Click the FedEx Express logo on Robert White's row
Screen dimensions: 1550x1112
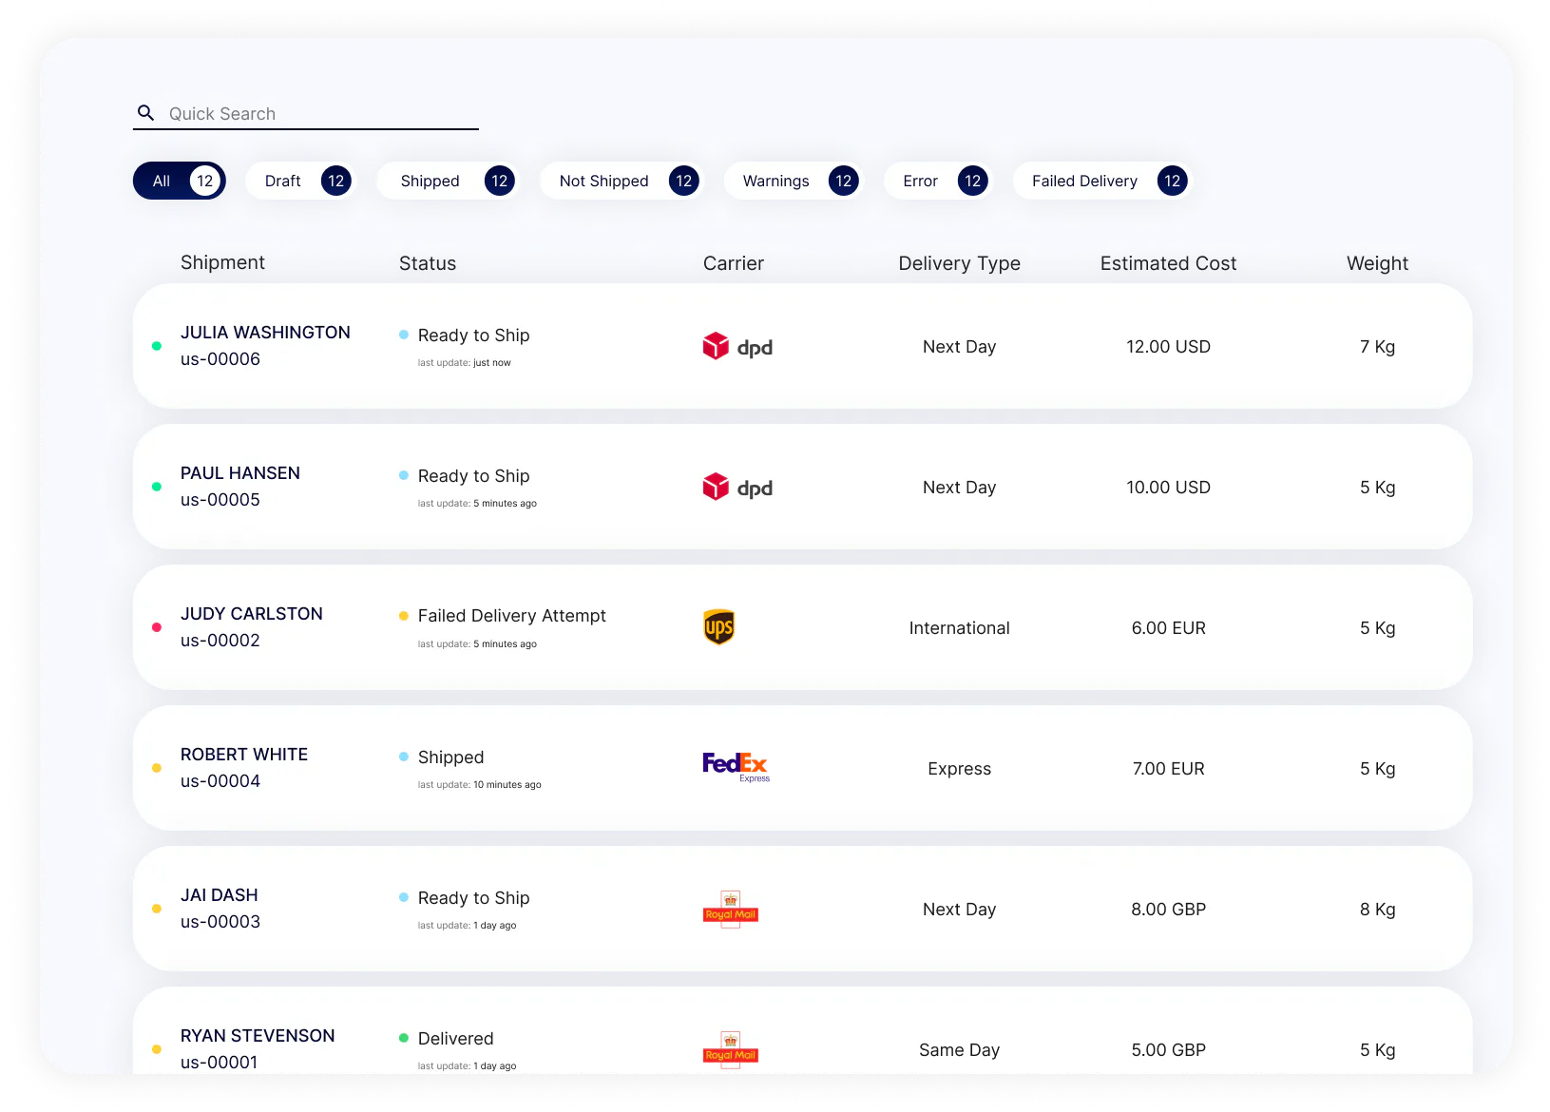coord(736,766)
